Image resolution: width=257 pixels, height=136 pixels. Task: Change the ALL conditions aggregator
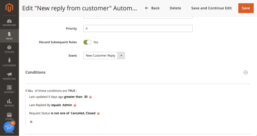31,91
